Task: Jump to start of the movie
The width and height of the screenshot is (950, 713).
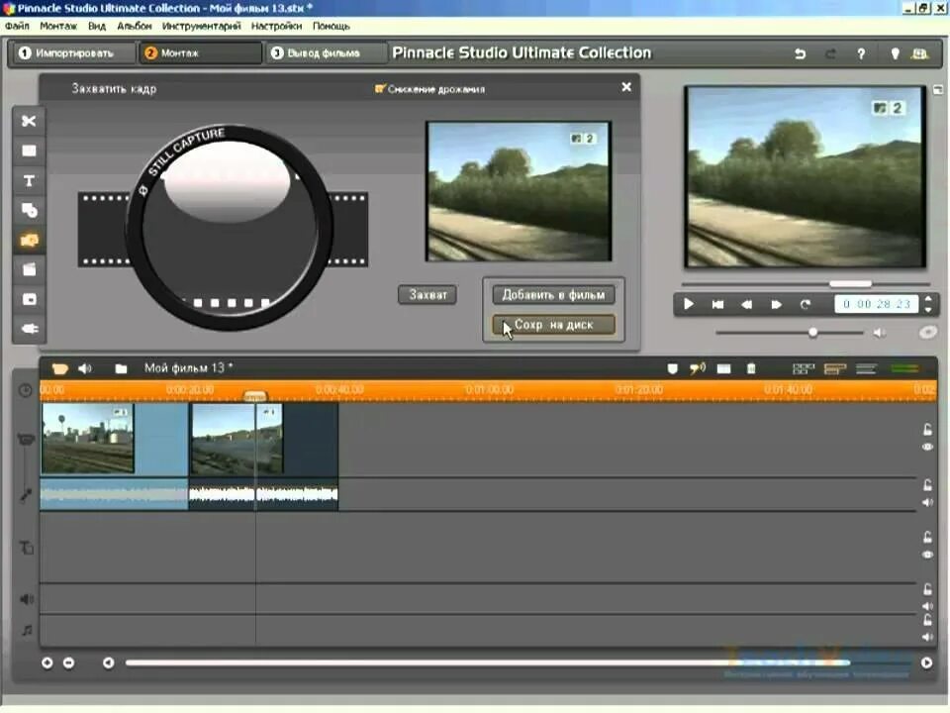Action: (717, 304)
